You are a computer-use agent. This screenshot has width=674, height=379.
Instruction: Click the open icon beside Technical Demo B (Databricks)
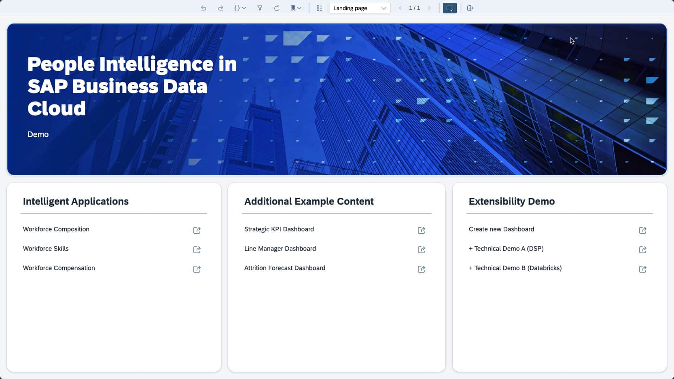[x=643, y=269]
